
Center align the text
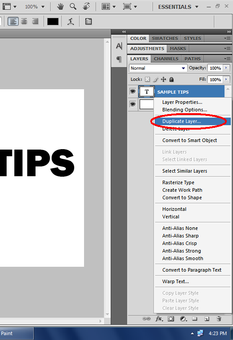(x=24, y=21)
